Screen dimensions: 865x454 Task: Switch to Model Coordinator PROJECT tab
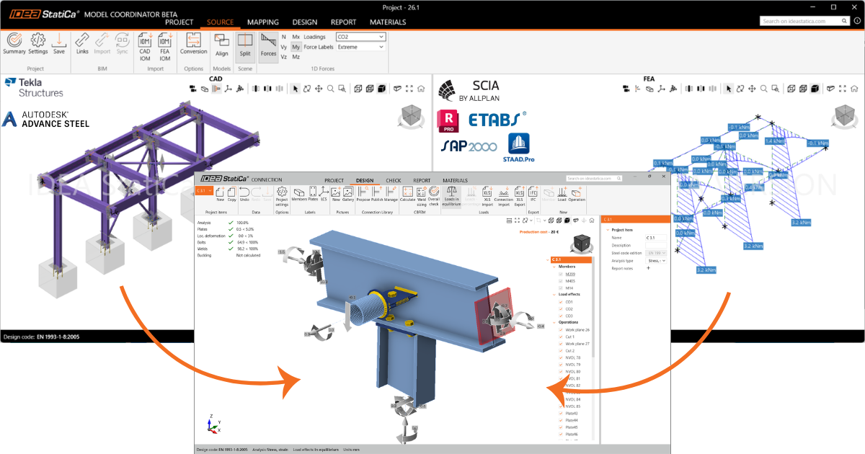pos(179,22)
